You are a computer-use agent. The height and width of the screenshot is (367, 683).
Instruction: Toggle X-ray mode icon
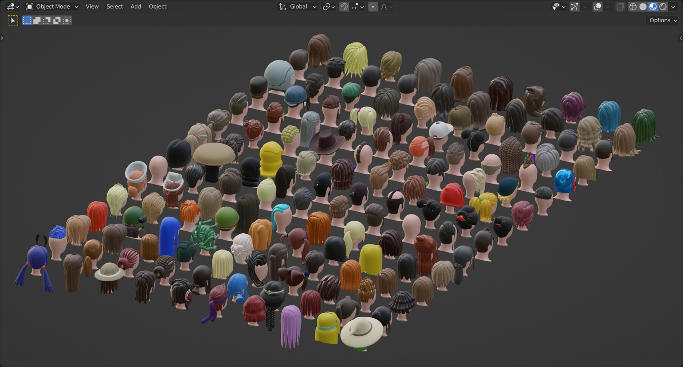pos(620,6)
